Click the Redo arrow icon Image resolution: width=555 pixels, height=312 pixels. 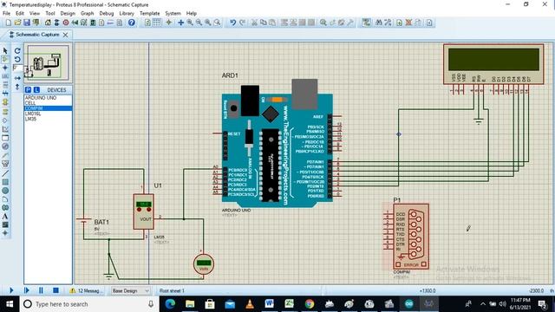pos(243,23)
